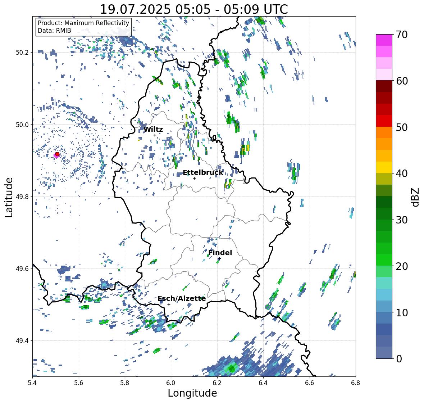Click the longitude tick label 6.2
Image resolution: width=424 pixels, height=402 pixels.
click(217, 383)
